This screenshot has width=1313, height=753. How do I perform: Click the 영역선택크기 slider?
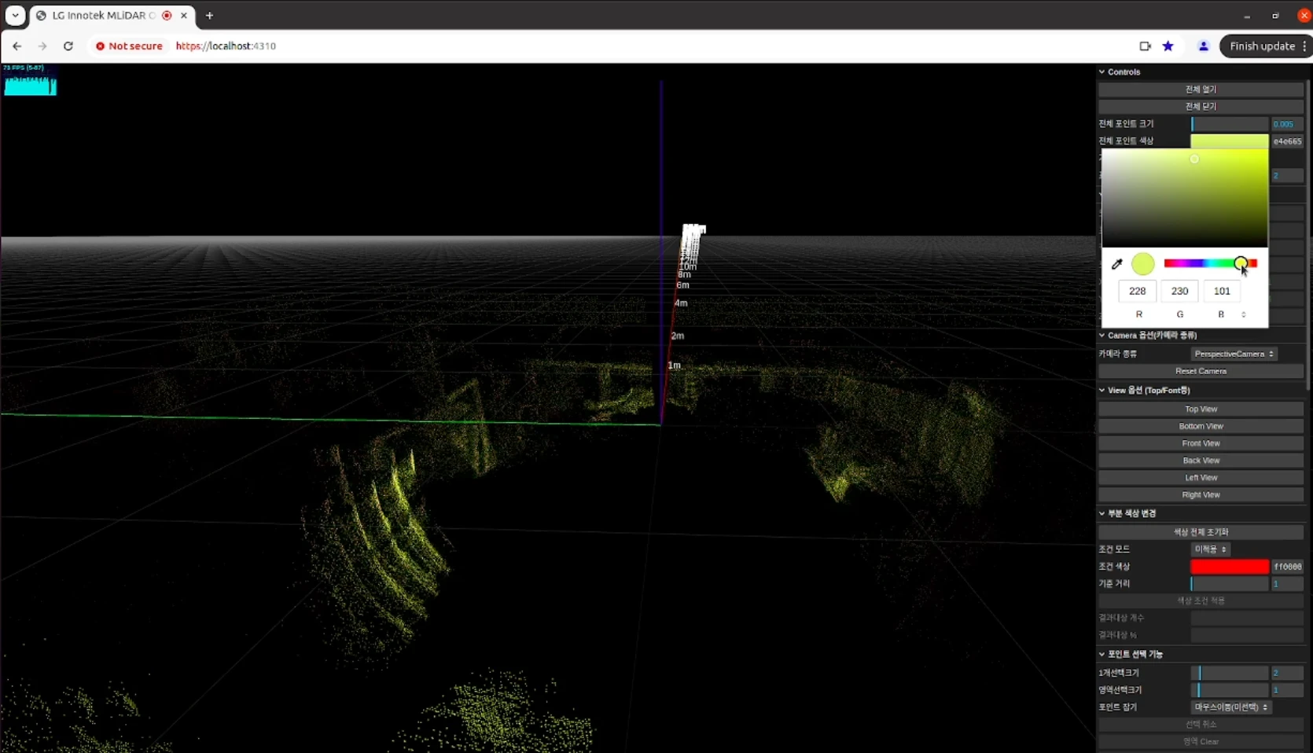[1230, 690]
